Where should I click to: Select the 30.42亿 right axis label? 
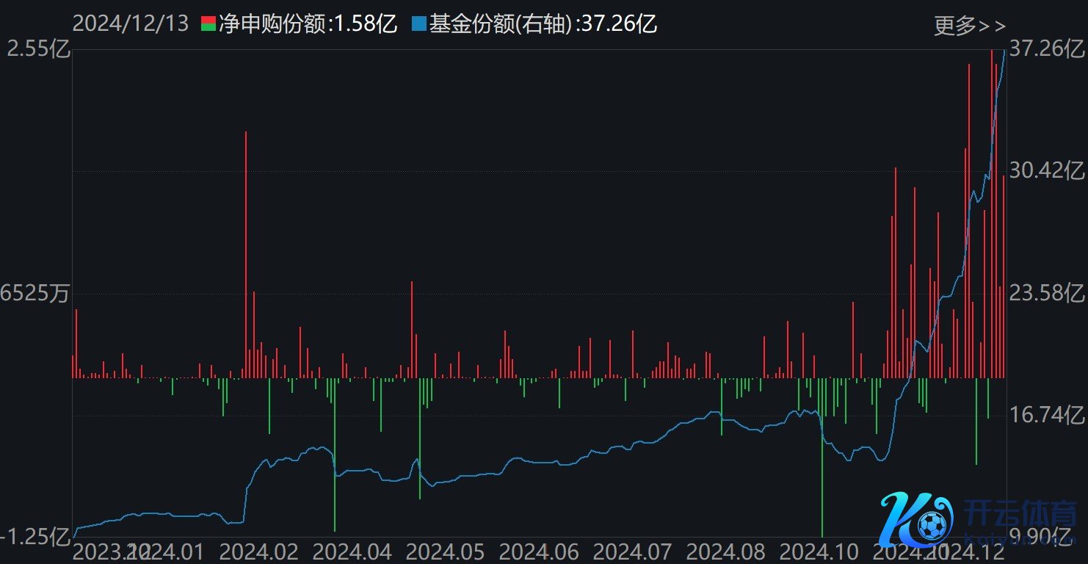(x=1047, y=171)
